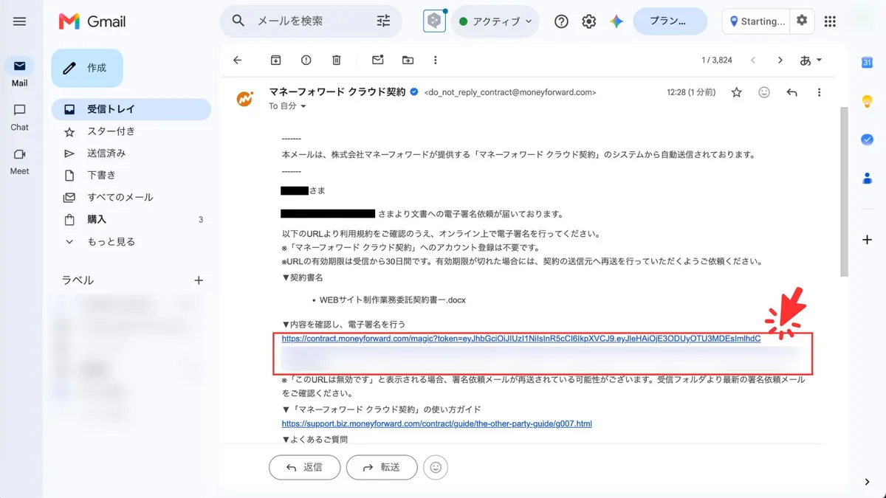
Task: Click the Gemini sparkle icon
Action: pyautogui.click(x=617, y=21)
